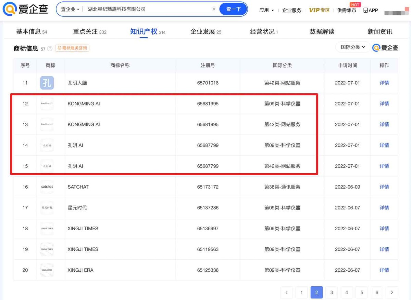
Task: Switch to 基本信息 tab
Action: (x=32, y=32)
